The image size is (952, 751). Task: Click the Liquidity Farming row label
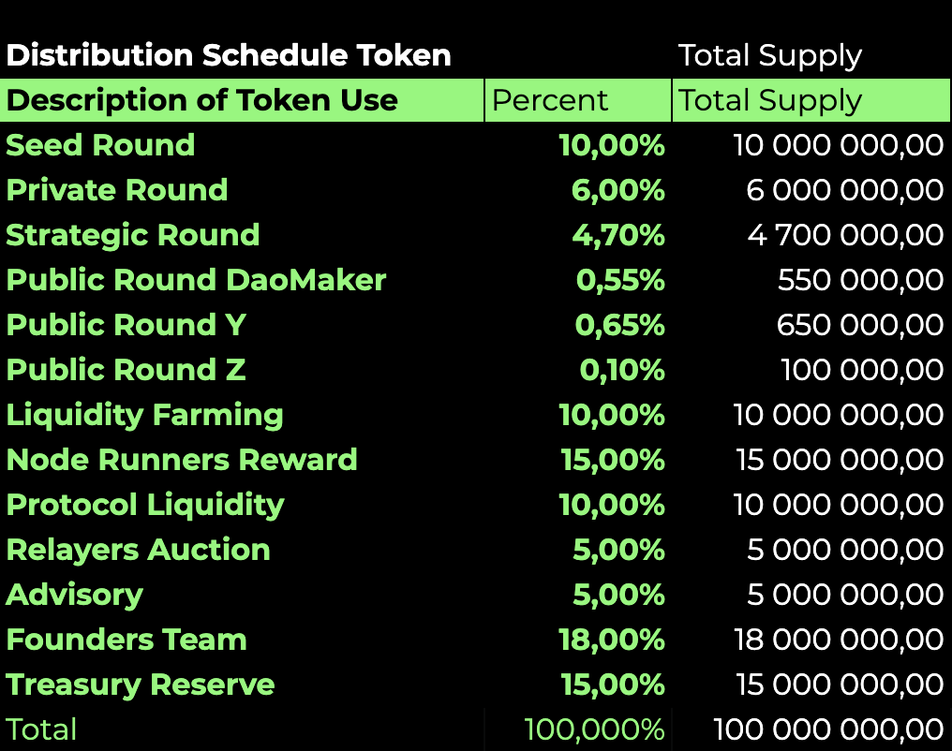click(144, 416)
